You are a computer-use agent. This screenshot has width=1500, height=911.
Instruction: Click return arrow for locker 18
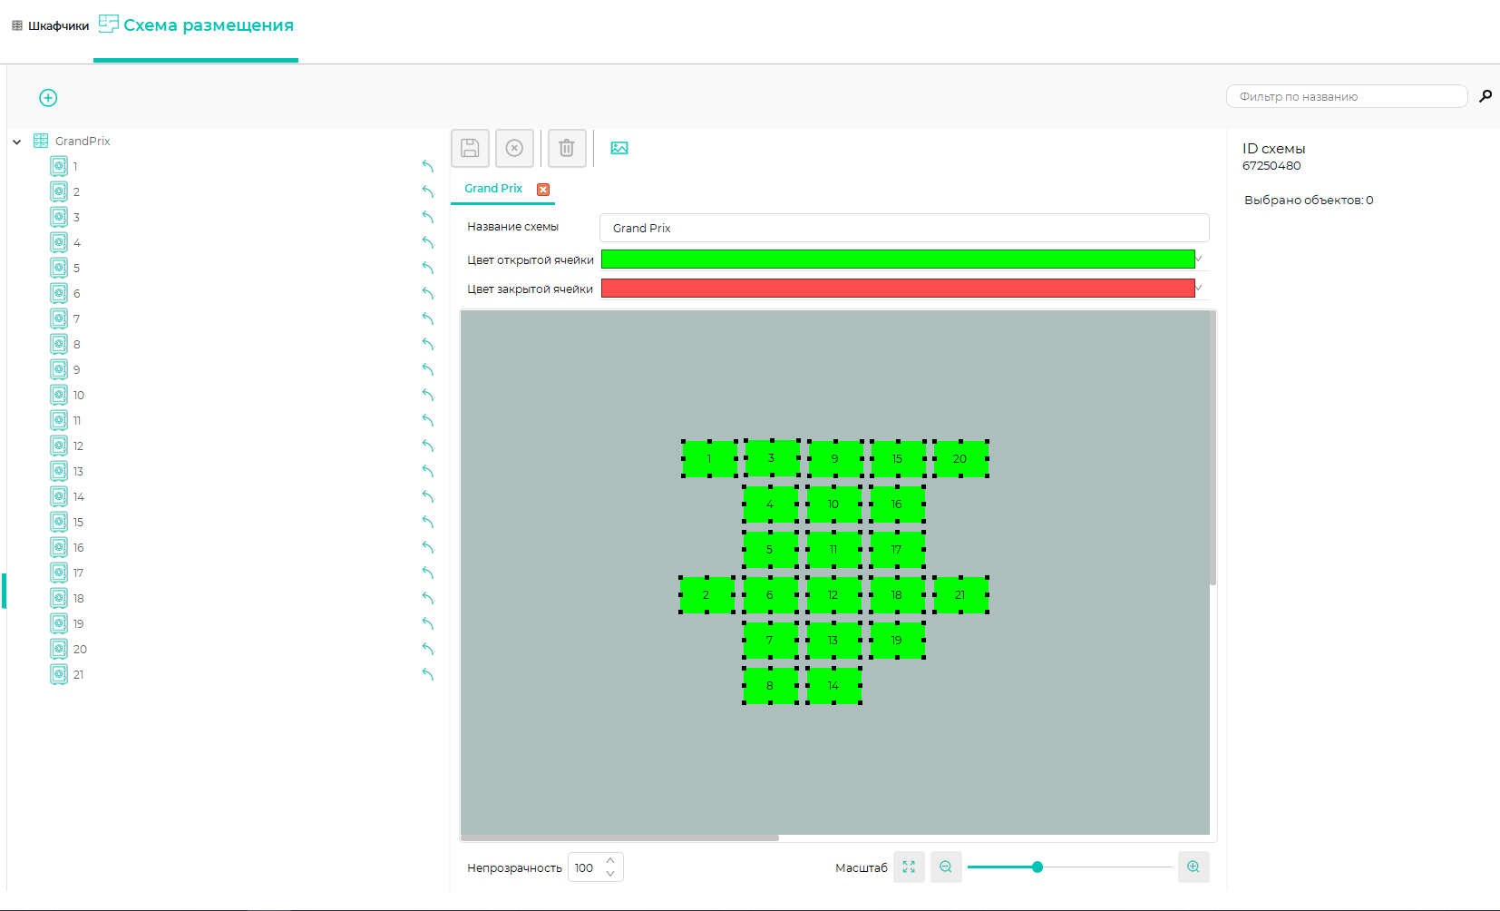(428, 598)
